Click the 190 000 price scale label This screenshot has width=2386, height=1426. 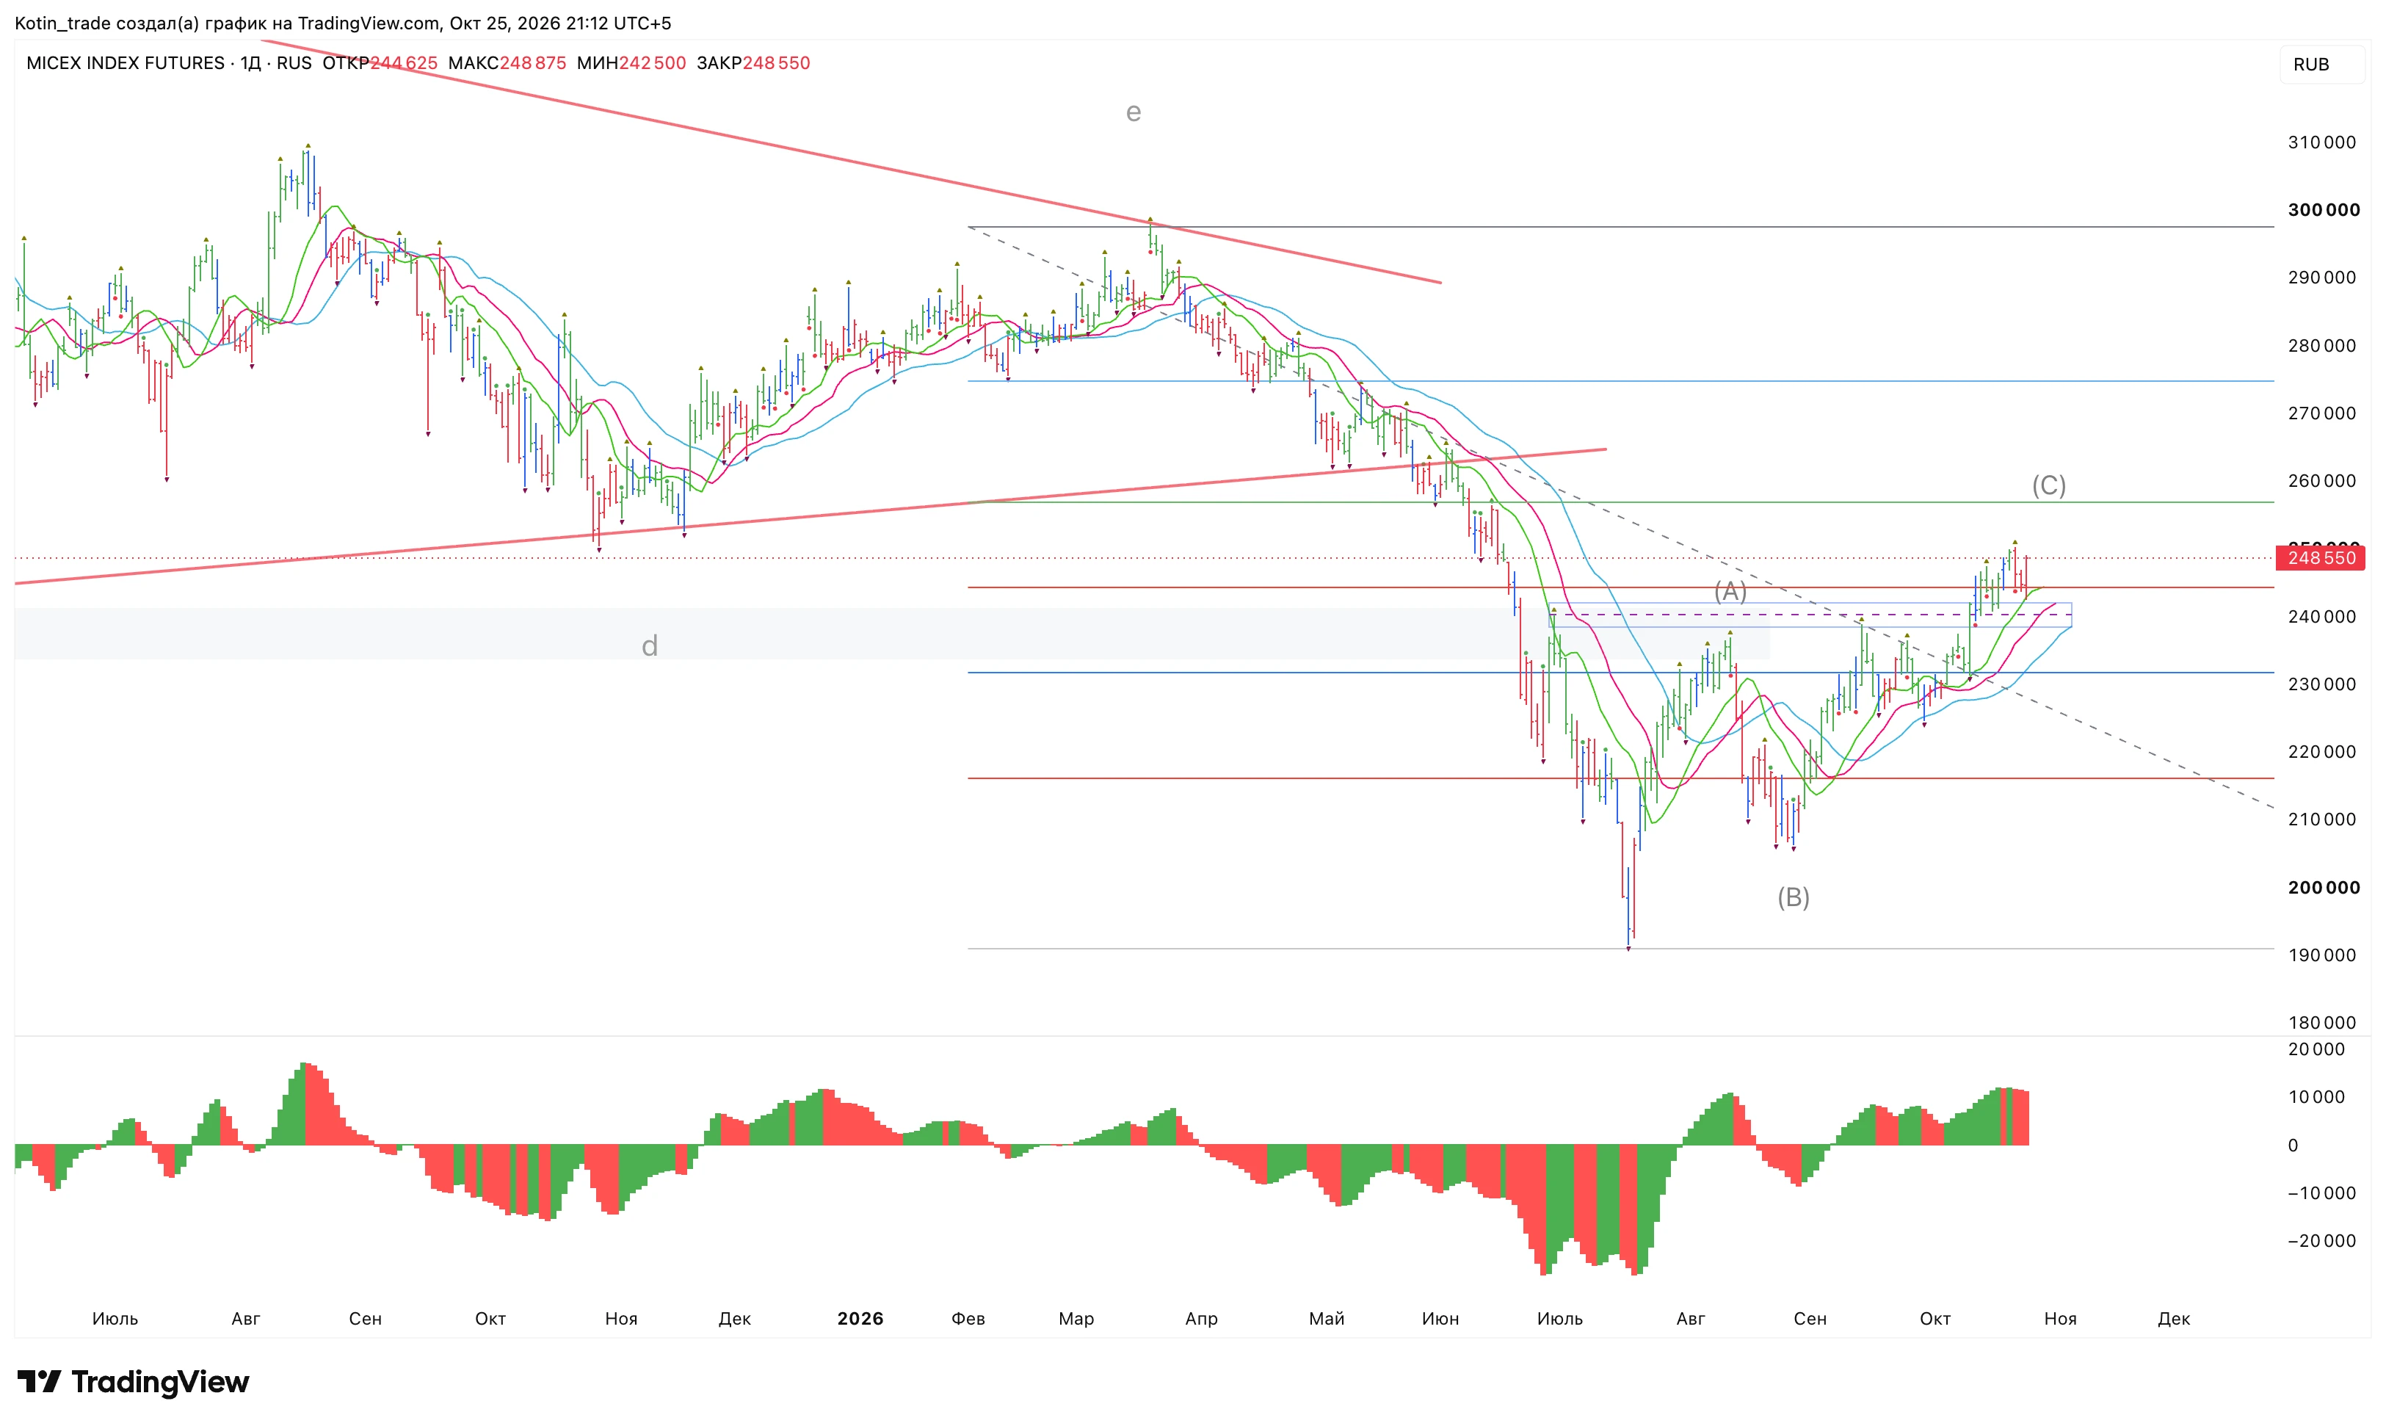(2321, 954)
